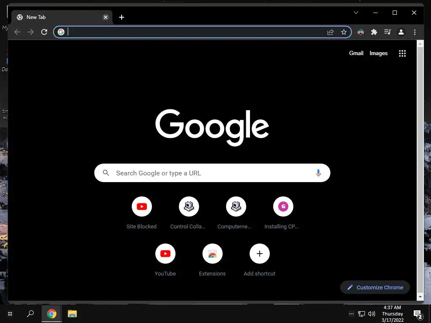This screenshot has width=431, height=323.
Task: Open File Explorer from taskbar
Action: (72, 314)
